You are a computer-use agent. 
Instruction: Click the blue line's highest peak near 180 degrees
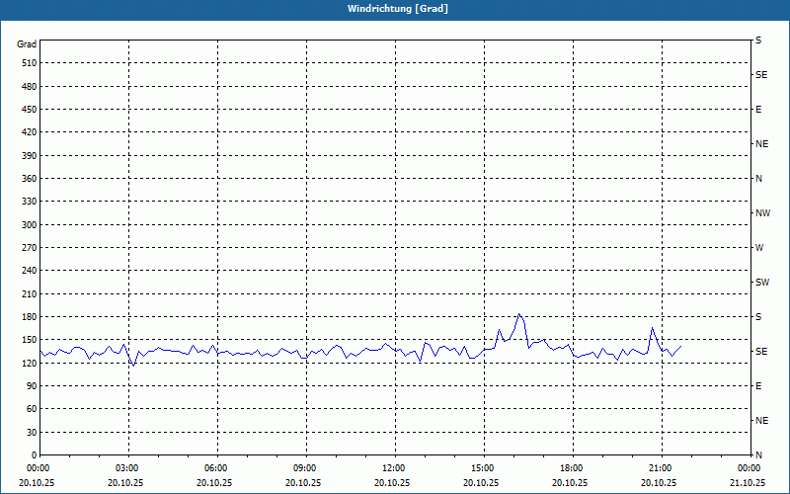(519, 314)
